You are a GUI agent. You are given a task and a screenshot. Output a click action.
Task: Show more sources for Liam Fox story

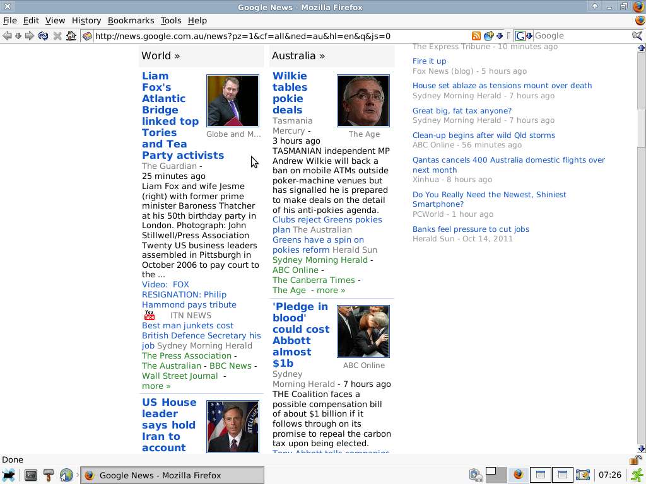click(156, 386)
